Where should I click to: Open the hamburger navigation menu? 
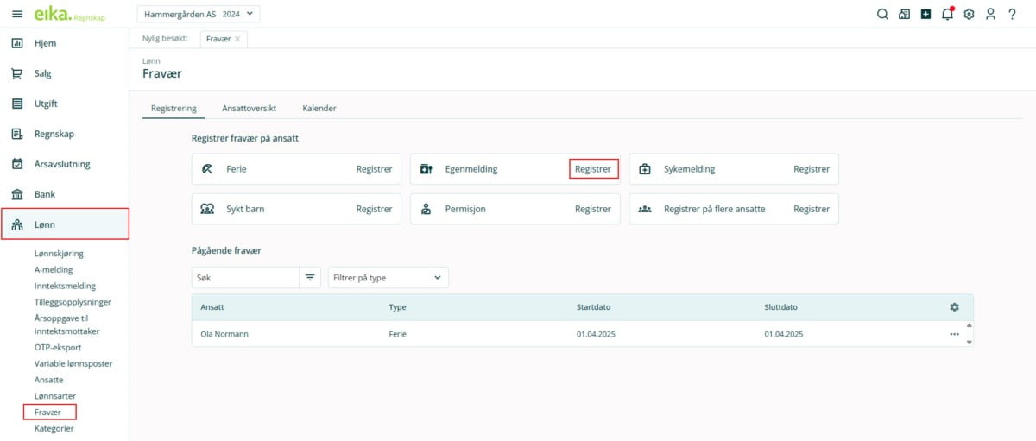tap(17, 14)
